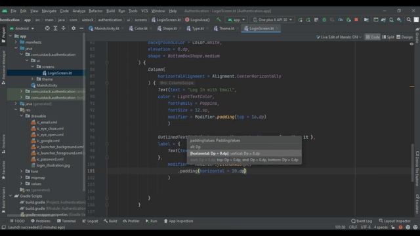Expand the mipmap folder node

(22, 178)
